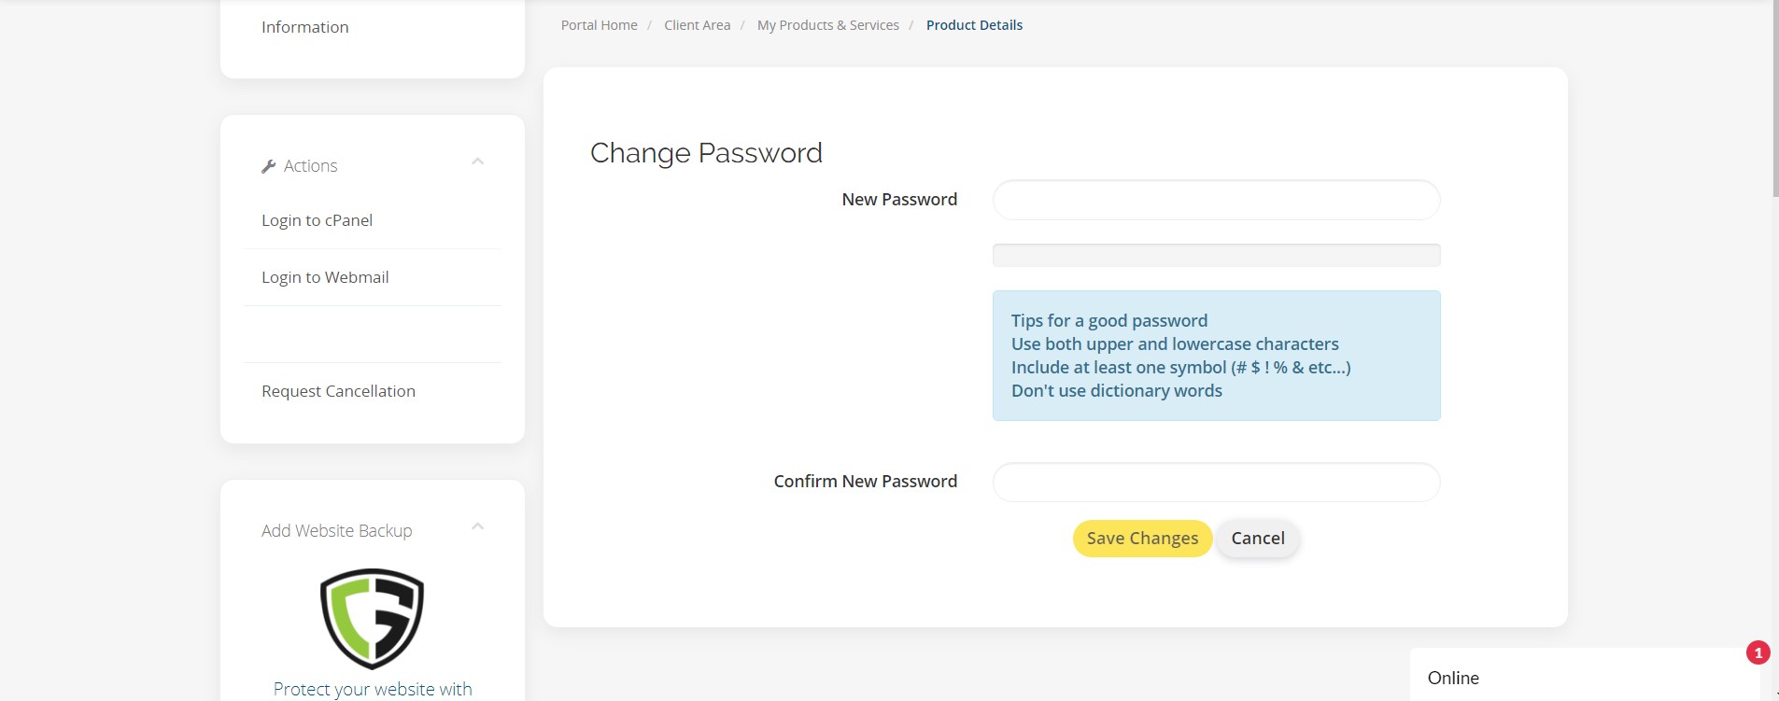1779x701 pixels.
Task: Open the Information sidebar item
Action: (304, 27)
